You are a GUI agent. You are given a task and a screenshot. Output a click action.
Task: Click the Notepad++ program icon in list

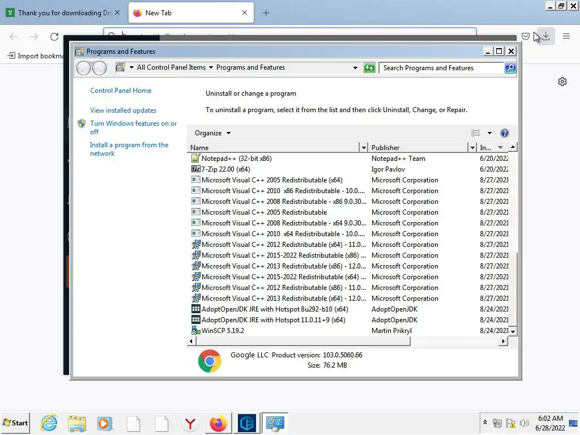[x=195, y=159]
